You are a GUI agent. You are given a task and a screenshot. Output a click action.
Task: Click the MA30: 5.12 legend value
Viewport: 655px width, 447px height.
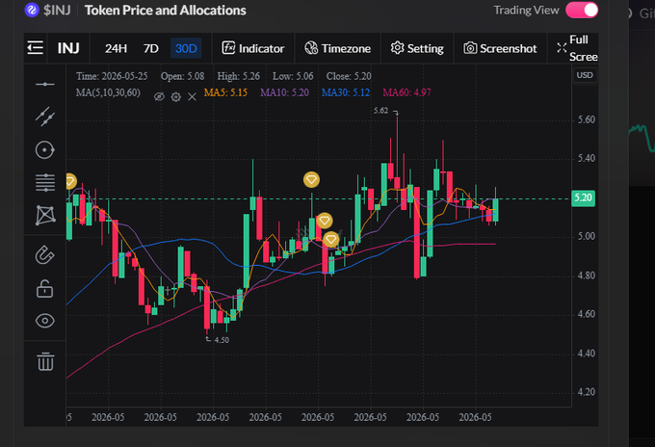point(346,92)
